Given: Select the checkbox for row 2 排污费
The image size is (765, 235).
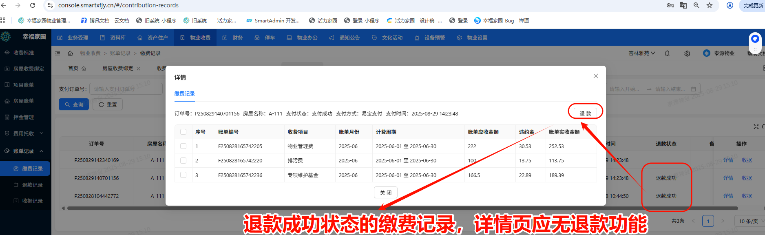Looking at the screenshot, I should click(x=183, y=160).
